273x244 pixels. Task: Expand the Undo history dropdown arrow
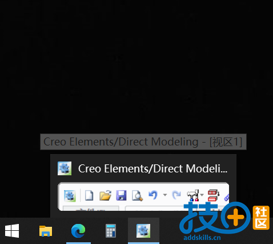[x=165, y=195]
